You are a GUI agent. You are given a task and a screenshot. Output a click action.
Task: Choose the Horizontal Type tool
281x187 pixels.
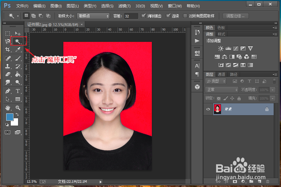[18, 91]
